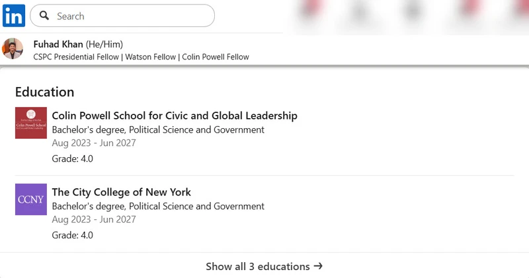This screenshot has width=529, height=278.
Task: Open Colin Powell School for Civic and Global Leadership
Action: (x=175, y=116)
